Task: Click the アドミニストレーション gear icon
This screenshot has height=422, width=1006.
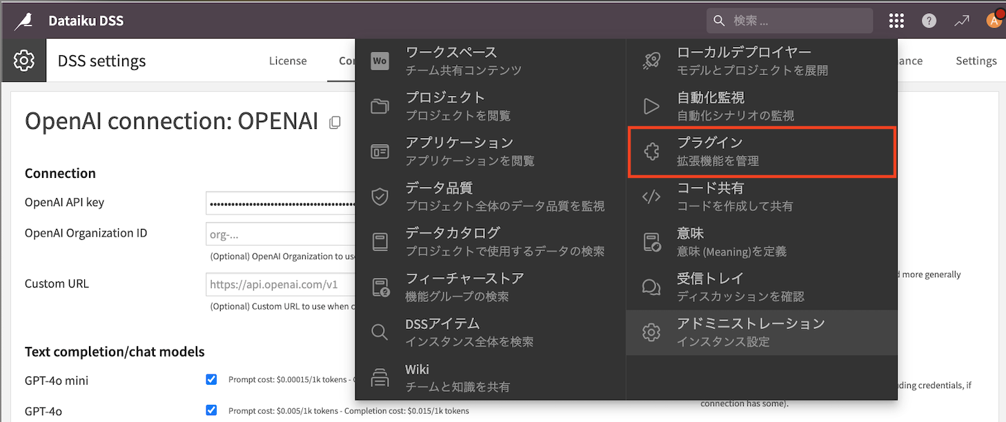Action: click(x=651, y=332)
